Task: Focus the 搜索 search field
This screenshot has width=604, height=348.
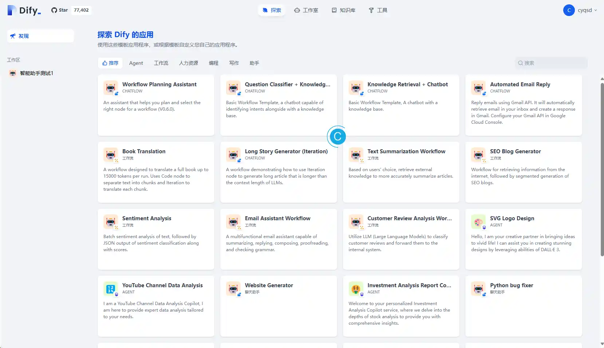Action: click(551, 63)
